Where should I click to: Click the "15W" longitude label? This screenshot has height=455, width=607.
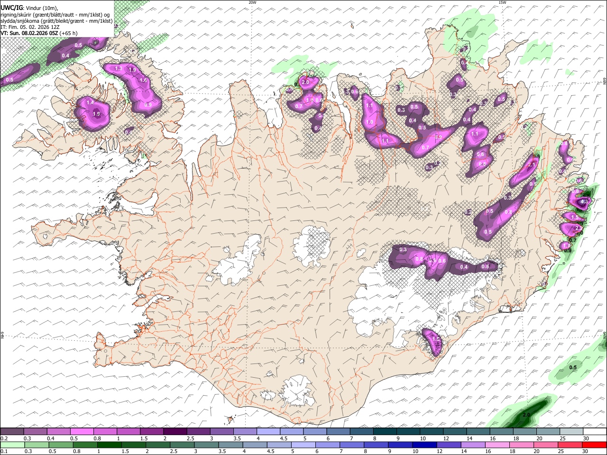pos(502,2)
